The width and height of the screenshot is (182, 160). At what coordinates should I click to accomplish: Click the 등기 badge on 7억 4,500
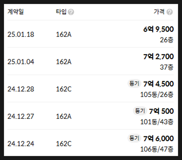tap(134, 83)
